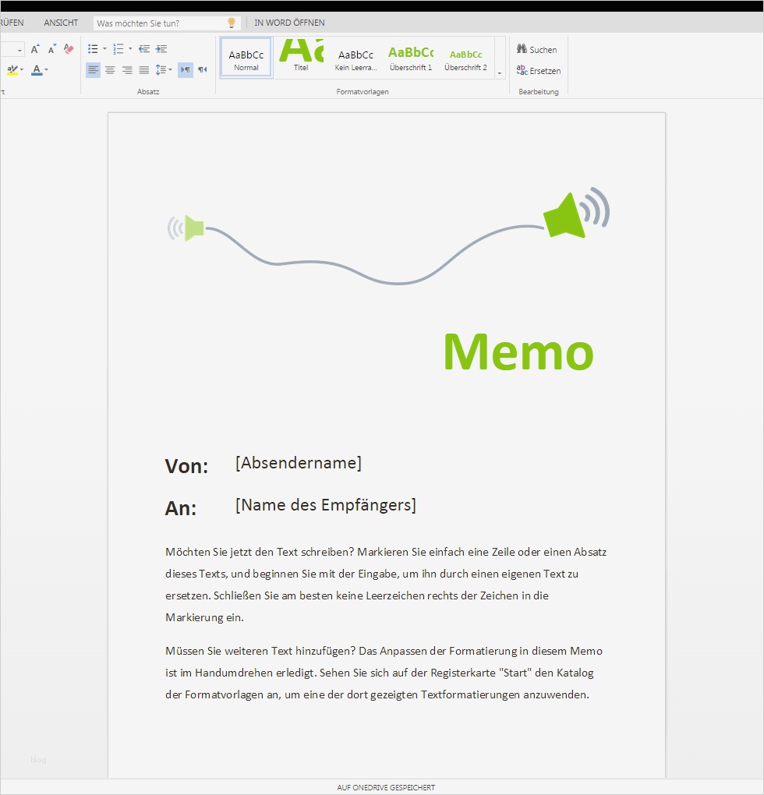The height and width of the screenshot is (795, 764).
Task: Click the [Absendername] placeholder
Action: tap(299, 463)
